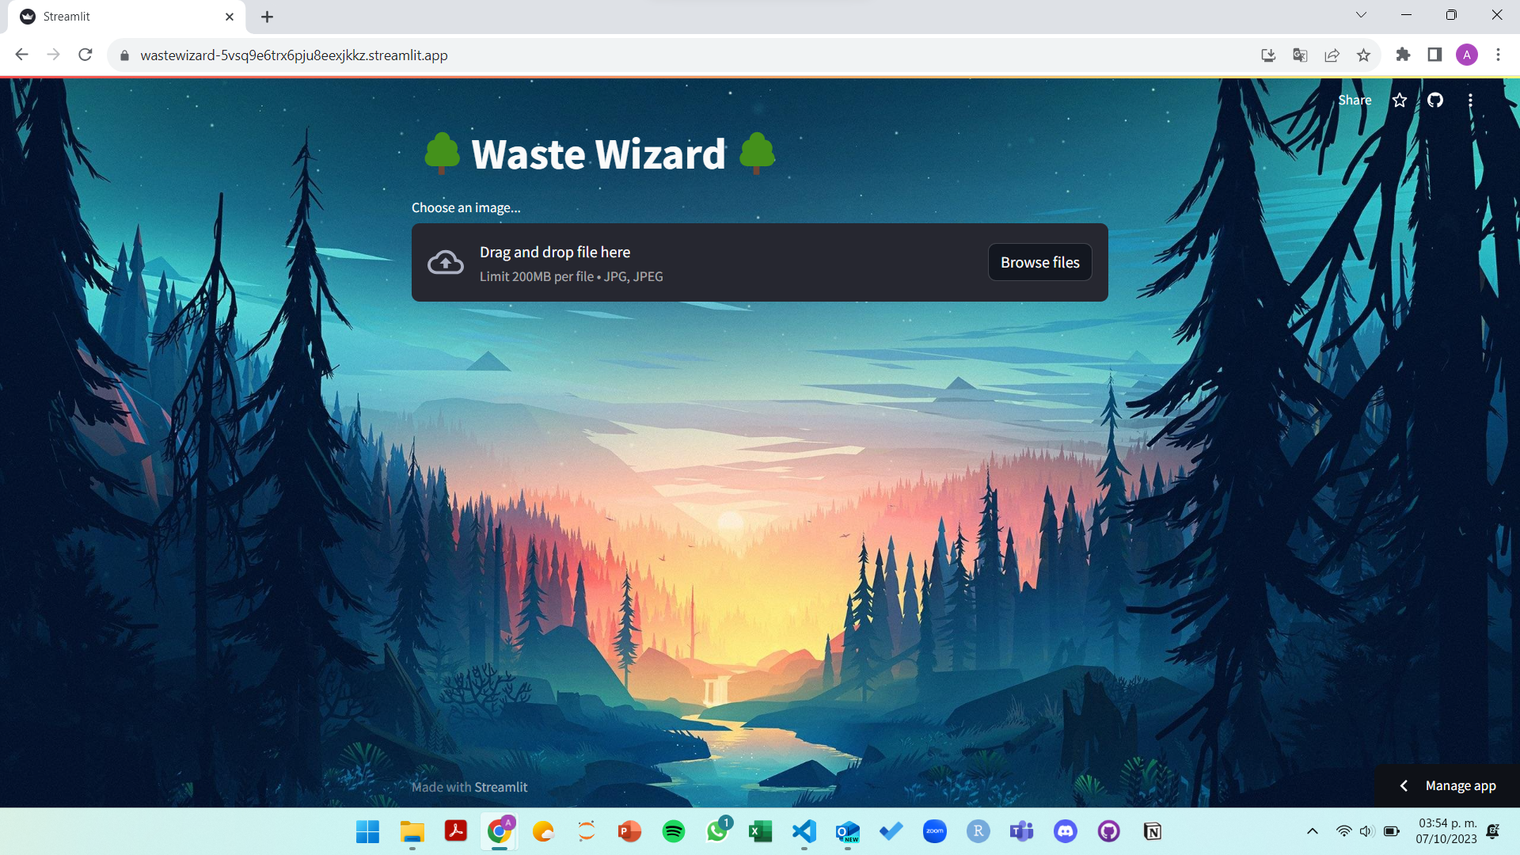Open the GitHub repository icon

[x=1435, y=101]
